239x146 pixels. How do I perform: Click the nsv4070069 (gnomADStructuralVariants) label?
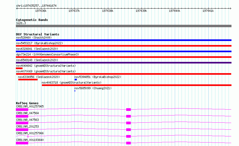[46, 71]
